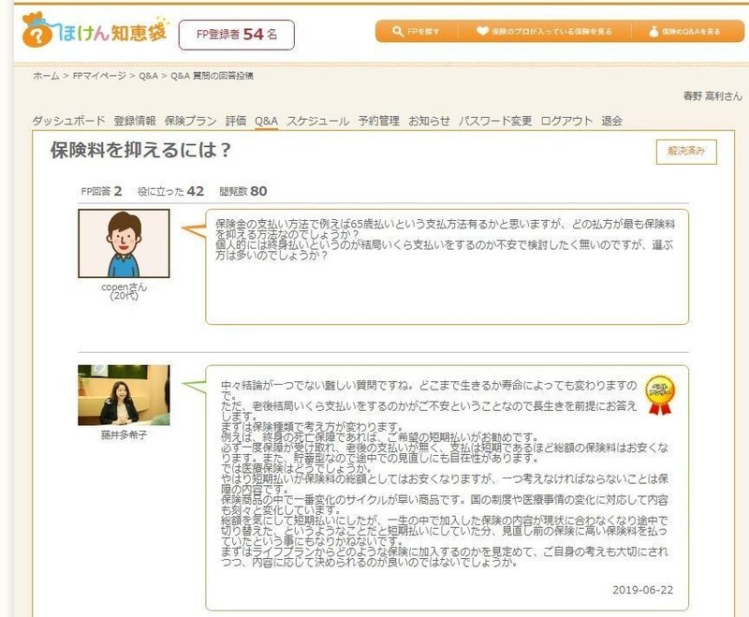Click the heart icon in the orange bar
Screen dimensions: 749x617
[x=482, y=32]
